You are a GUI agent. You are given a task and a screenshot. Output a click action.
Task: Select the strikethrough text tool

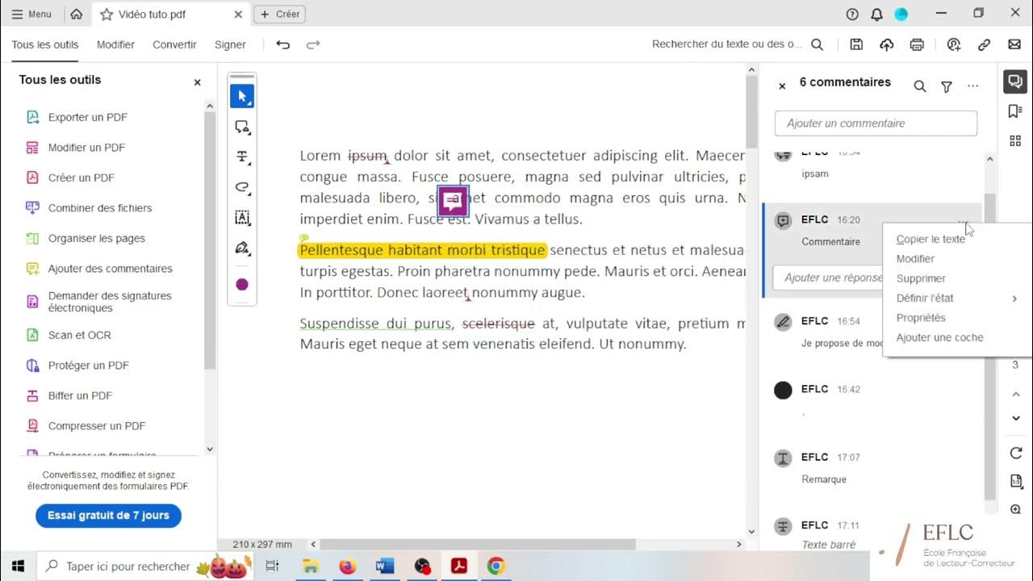pyautogui.click(x=242, y=157)
